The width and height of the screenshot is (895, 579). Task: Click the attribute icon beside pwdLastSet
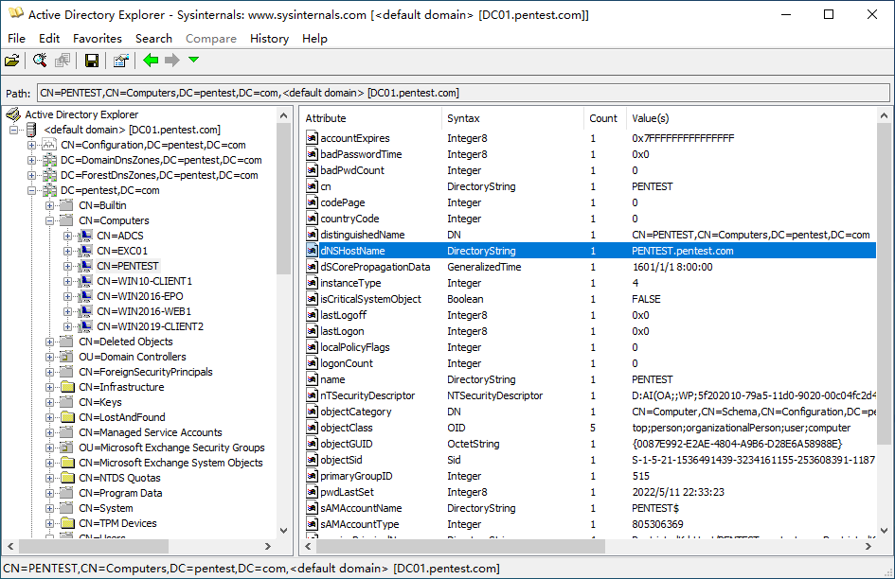coord(312,492)
